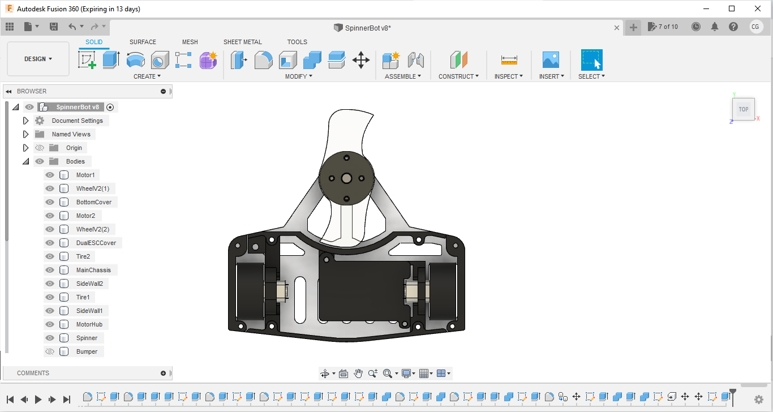Show the hidden Bumper body
The image size is (773, 412).
(50, 351)
